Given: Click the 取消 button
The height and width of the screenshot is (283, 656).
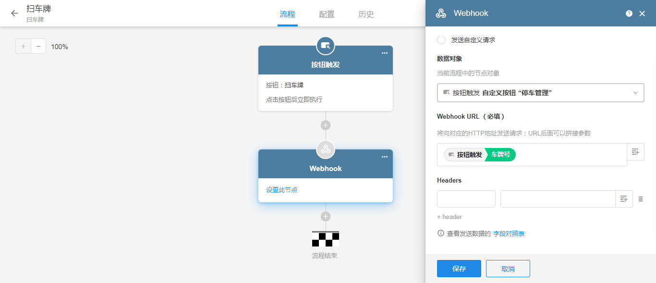Looking at the screenshot, I should [x=508, y=269].
